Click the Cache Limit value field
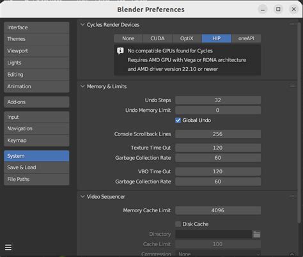Image resolution: width=303 pixels, height=257 pixels. 218,244
